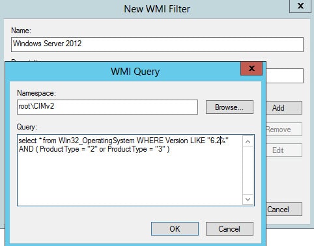Click Edit in the New WMI Filter window
Viewport: 314px width, 246px height.
tap(284, 150)
